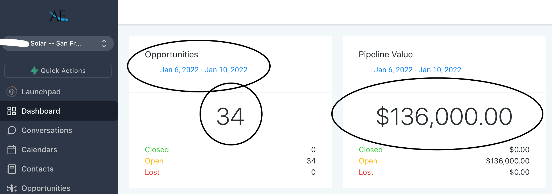The image size is (552, 194).
Task: Click the AE logo in sidebar
Action: click(x=58, y=16)
